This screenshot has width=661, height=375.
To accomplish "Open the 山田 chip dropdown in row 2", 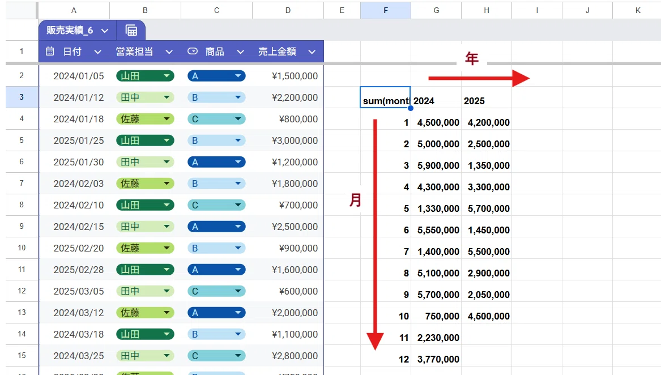I will 167,76.
